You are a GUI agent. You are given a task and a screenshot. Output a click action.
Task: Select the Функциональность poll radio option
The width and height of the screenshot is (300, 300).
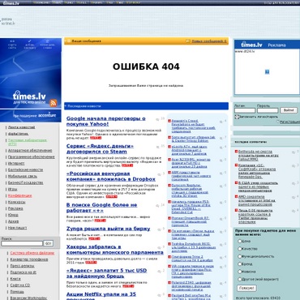click(x=239, y=256)
